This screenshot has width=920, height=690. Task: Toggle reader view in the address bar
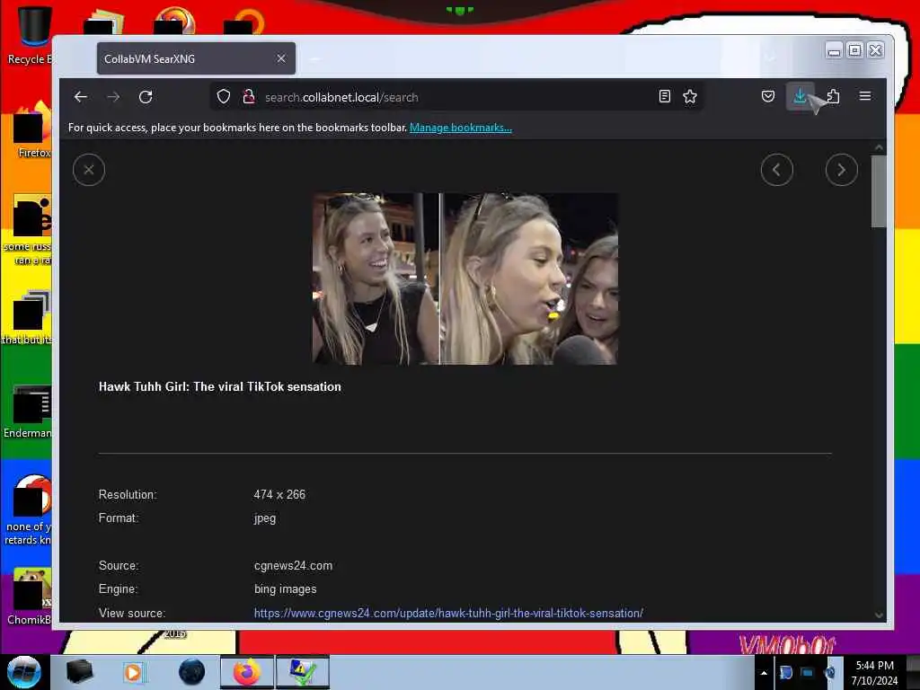tap(664, 96)
